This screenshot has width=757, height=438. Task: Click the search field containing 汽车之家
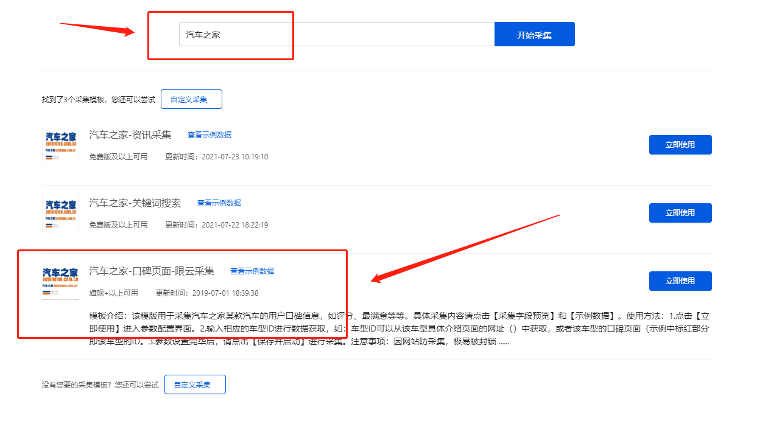click(x=337, y=34)
